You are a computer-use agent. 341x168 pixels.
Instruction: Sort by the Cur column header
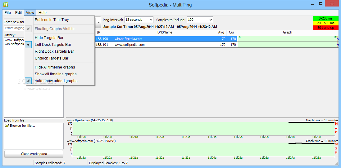coord(232,32)
